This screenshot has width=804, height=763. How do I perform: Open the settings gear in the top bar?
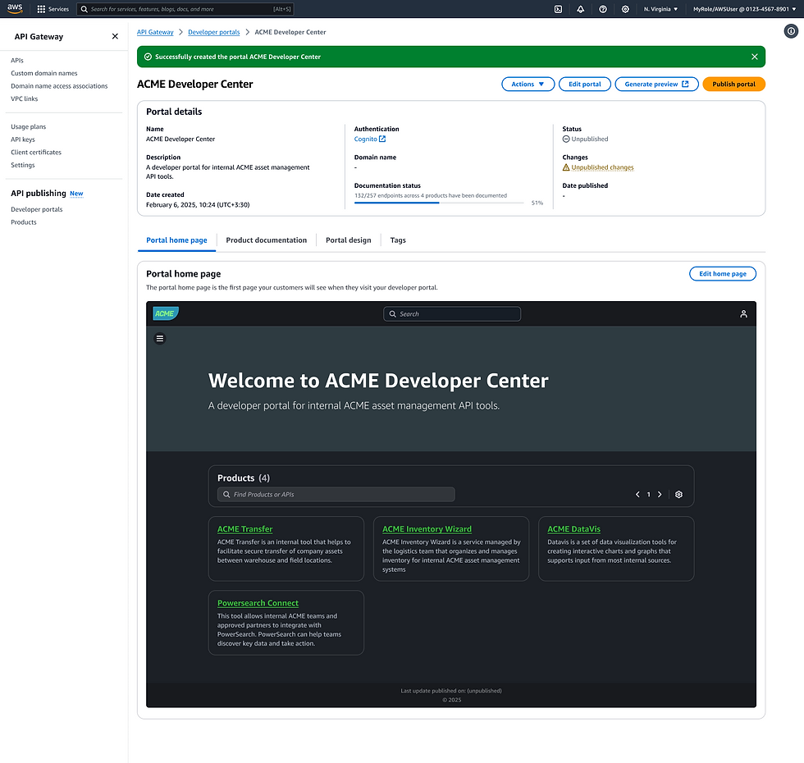tap(625, 9)
